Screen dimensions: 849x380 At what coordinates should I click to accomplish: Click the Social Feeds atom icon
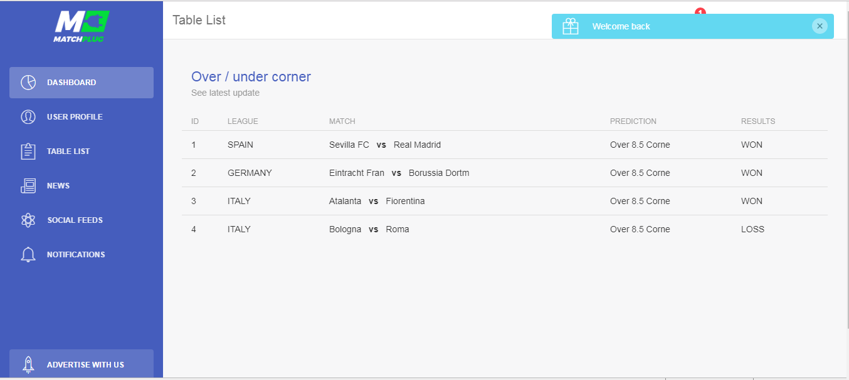point(28,220)
